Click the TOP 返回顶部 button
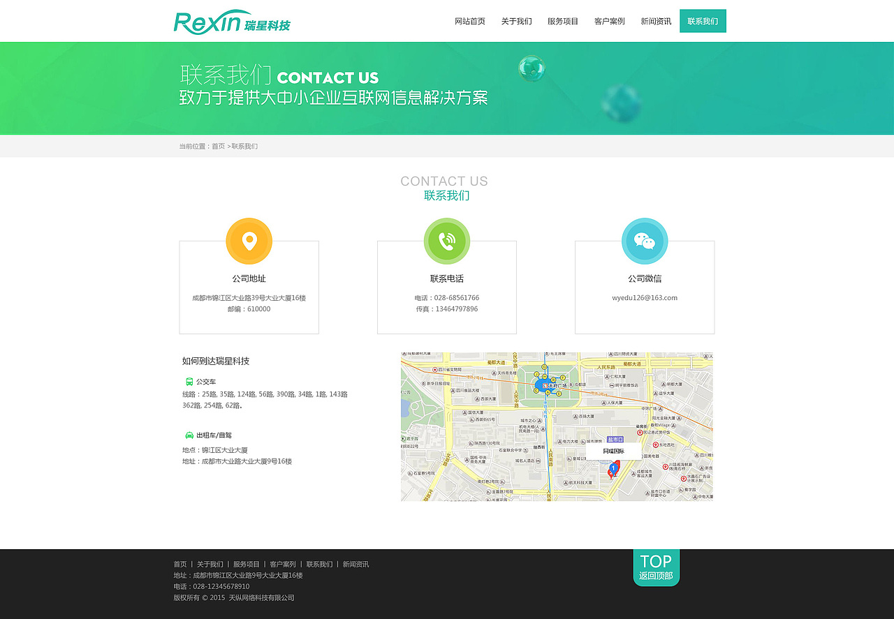 [656, 567]
